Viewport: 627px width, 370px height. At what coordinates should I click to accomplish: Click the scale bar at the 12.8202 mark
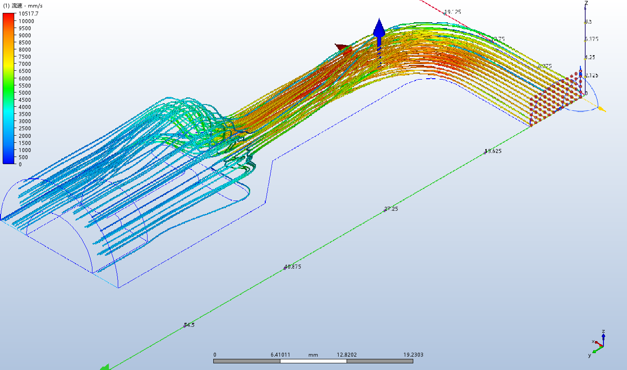click(x=347, y=361)
